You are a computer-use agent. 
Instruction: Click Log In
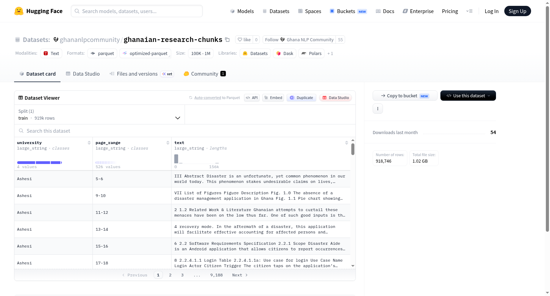pyautogui.click(x=491, y=11)
